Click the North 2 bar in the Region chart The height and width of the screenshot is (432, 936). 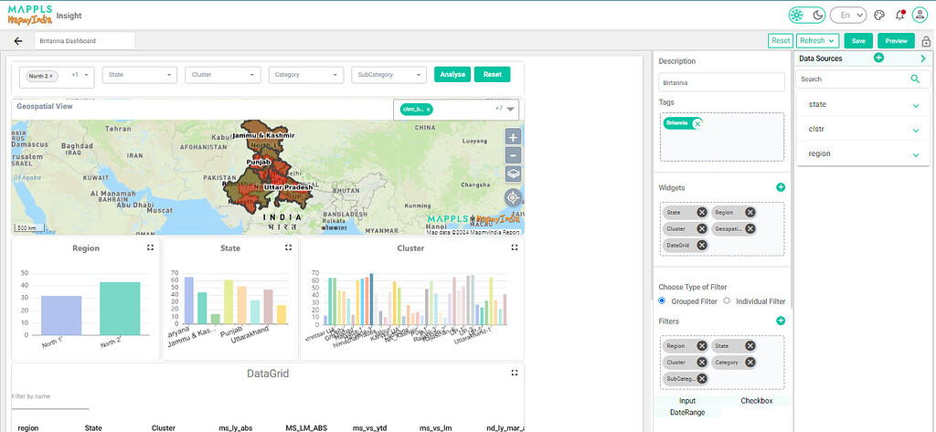120,309
